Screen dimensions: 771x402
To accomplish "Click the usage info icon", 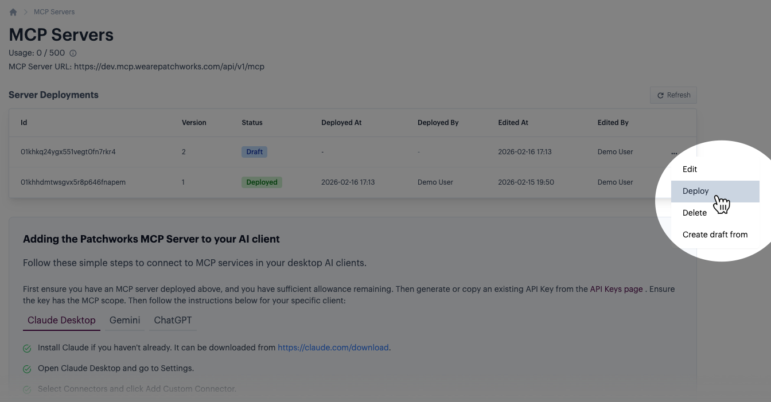I will (73, 53).
